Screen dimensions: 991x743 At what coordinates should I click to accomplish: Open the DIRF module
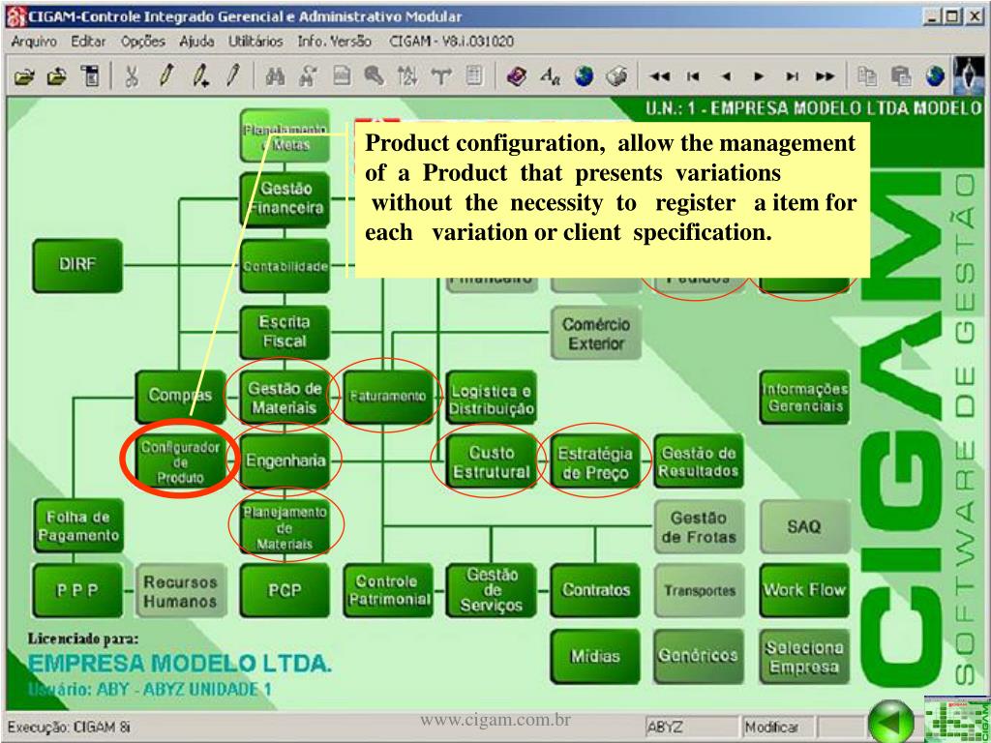point(77,265)
